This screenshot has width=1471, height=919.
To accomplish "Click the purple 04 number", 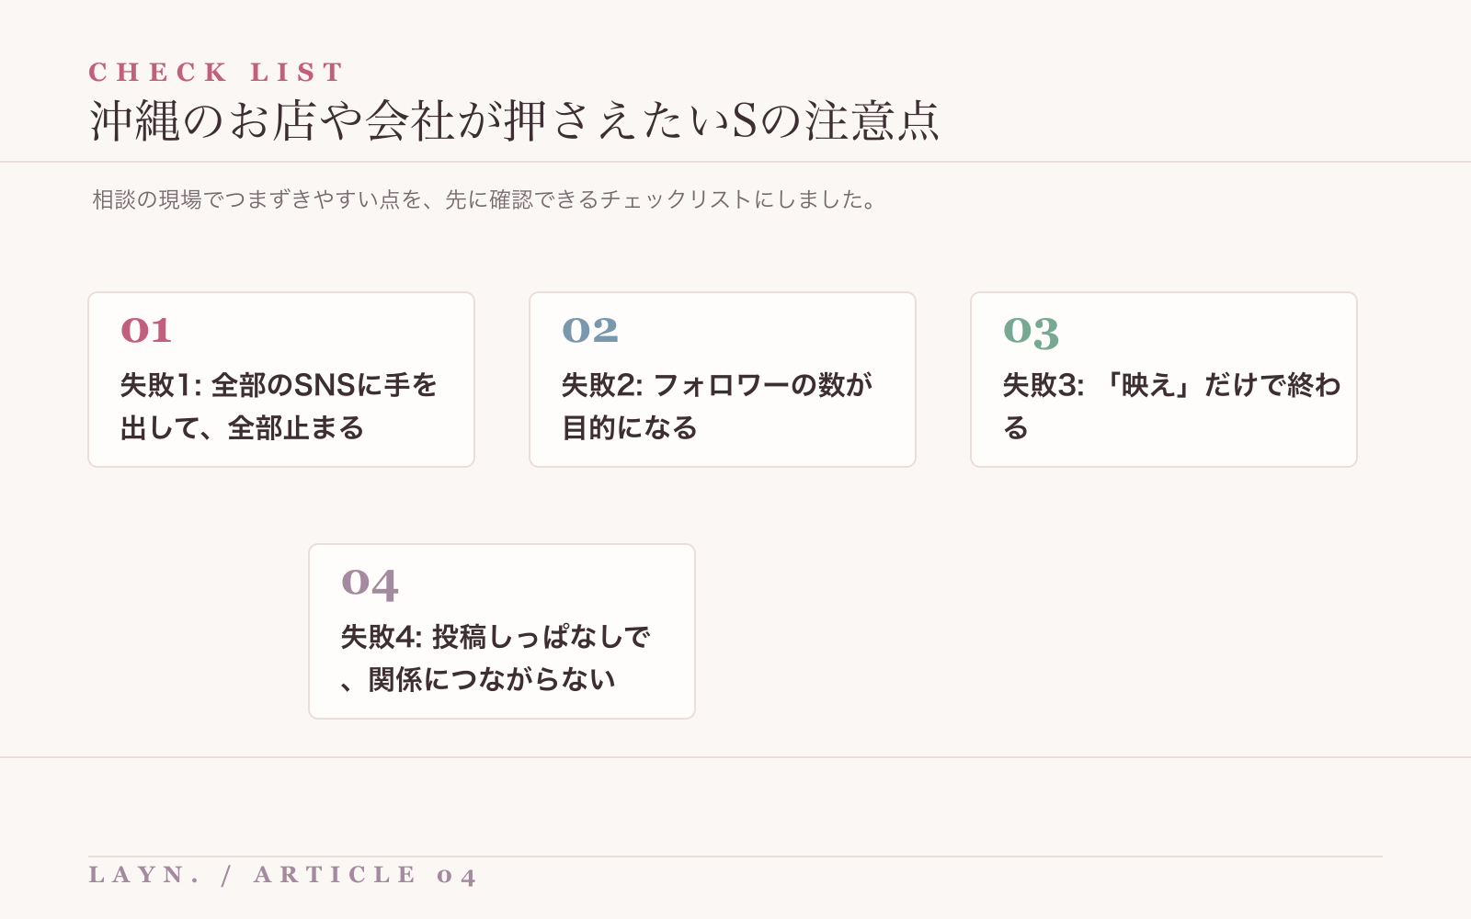I will pos(370,584).
